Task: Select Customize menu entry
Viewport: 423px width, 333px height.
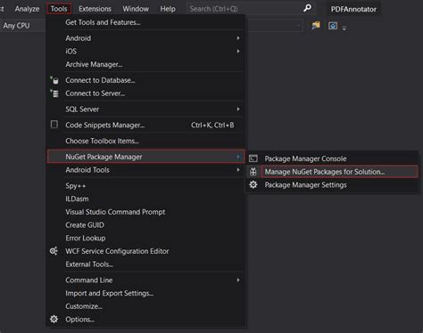Action: click(x=145, y=306)
